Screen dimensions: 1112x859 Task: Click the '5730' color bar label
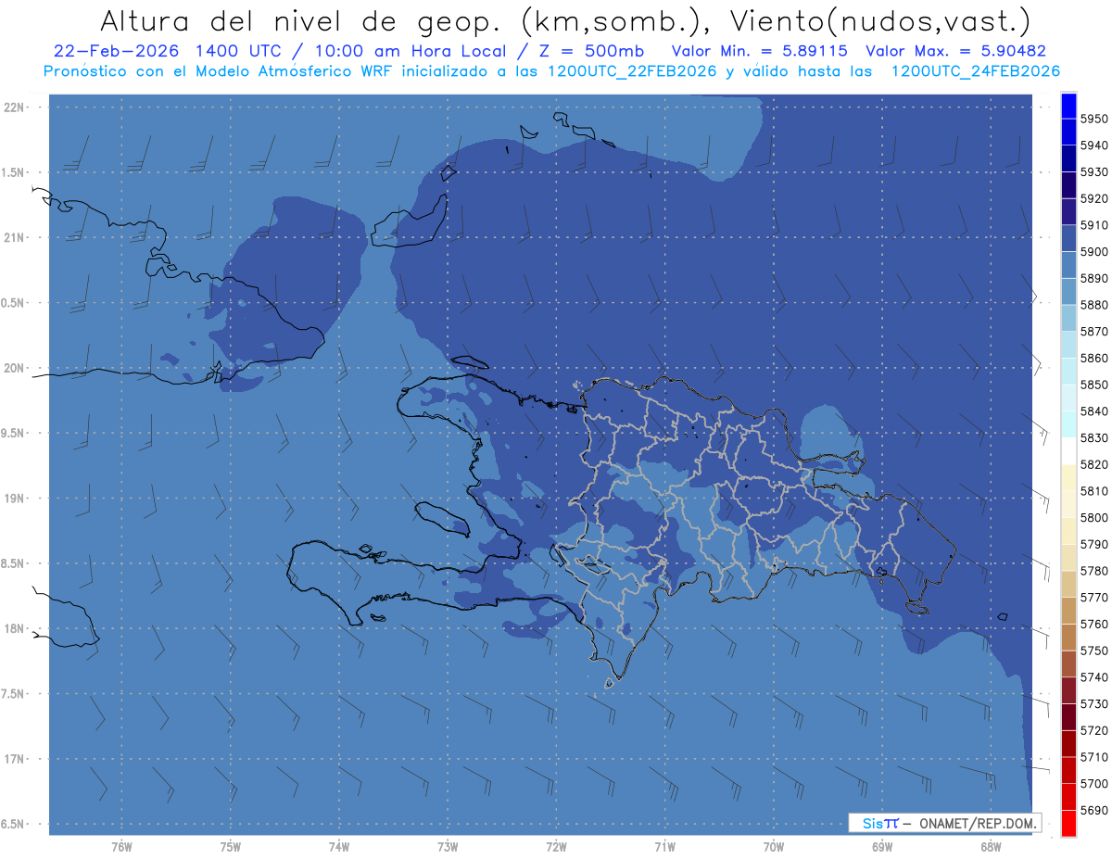pos(1093,704)
